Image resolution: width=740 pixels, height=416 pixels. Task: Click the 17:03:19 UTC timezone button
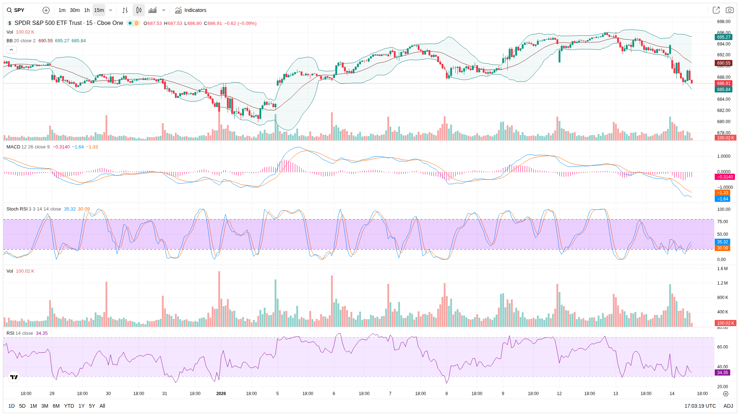[x=700, y=406]
